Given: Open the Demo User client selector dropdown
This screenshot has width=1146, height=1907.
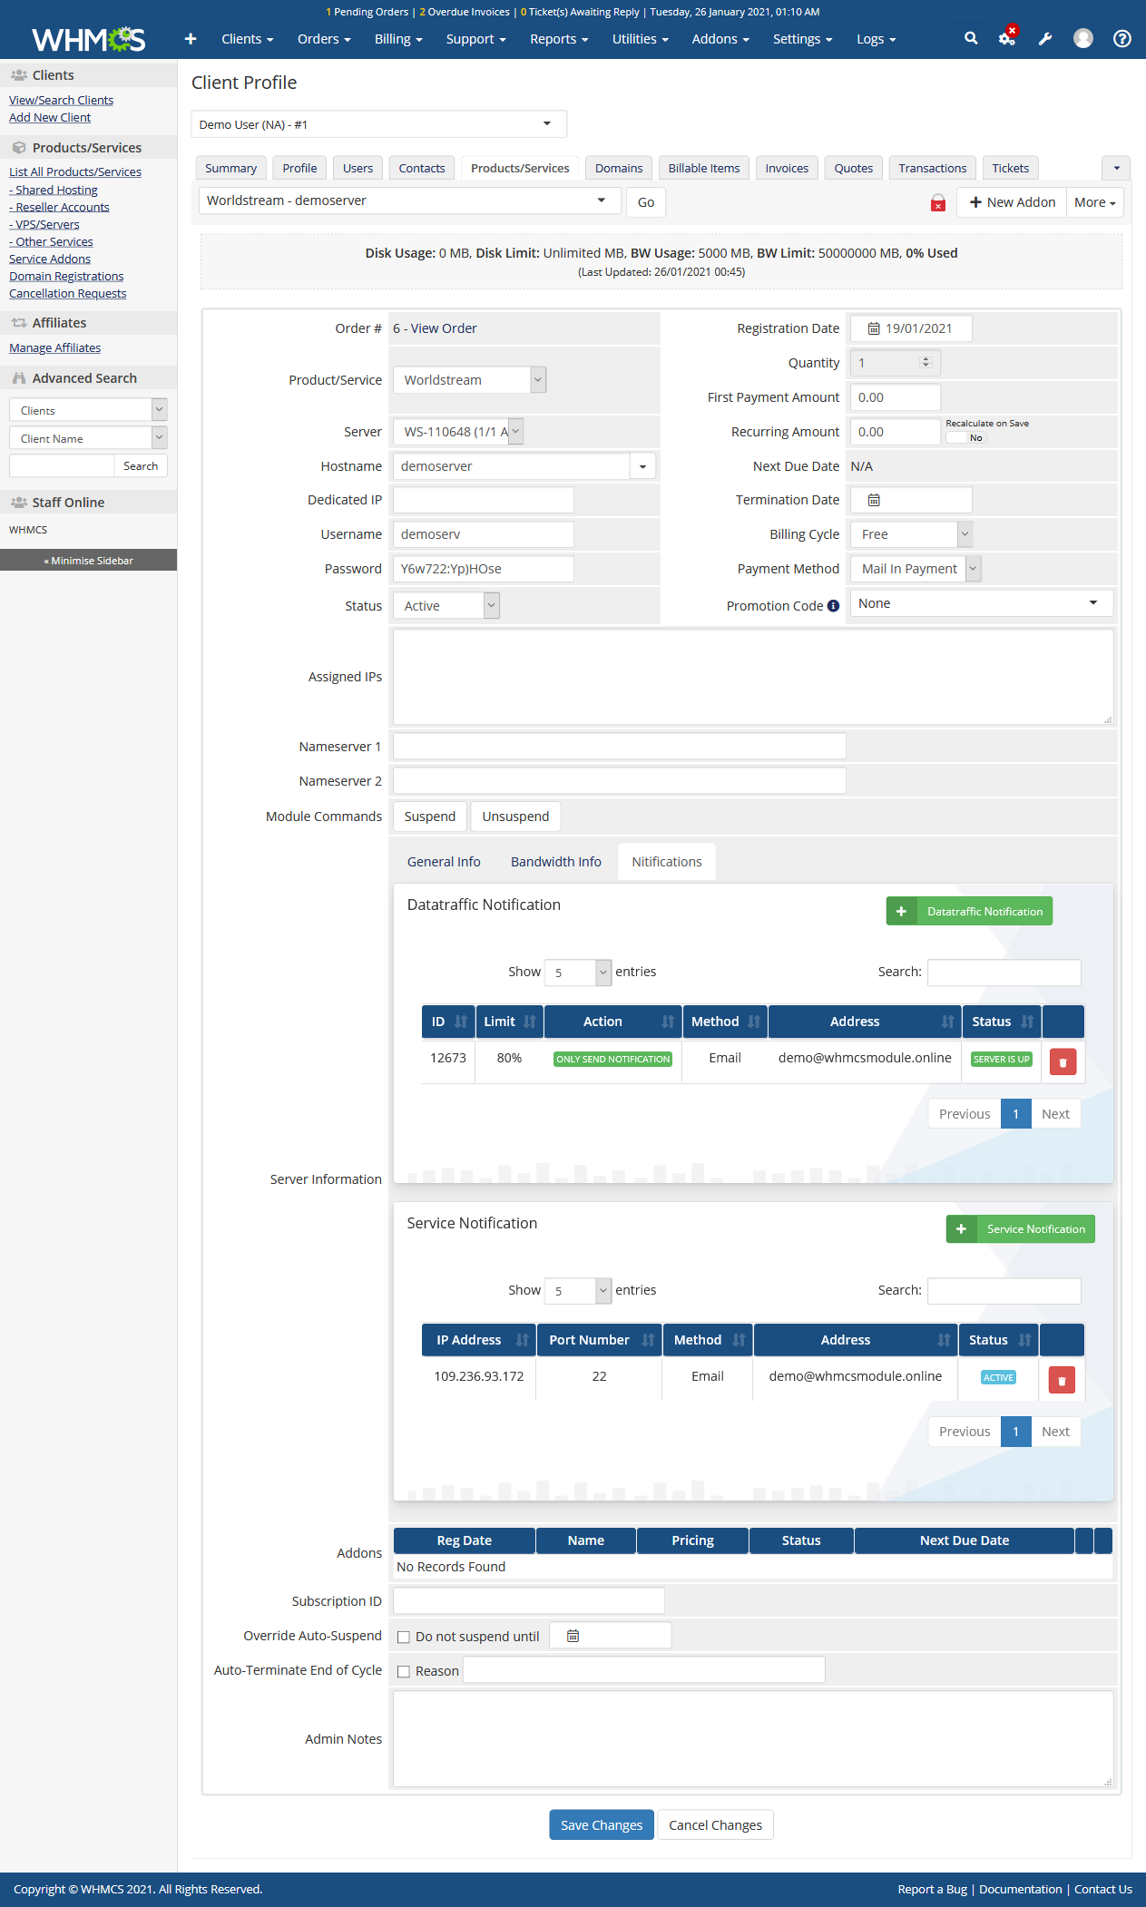Looking at the screenshot, I should (378, 124).
